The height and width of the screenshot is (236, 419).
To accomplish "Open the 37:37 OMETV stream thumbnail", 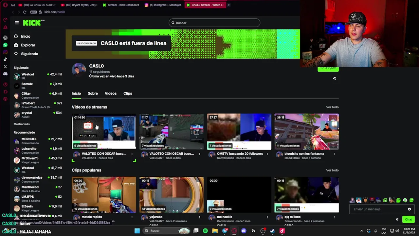I will 239,131.
